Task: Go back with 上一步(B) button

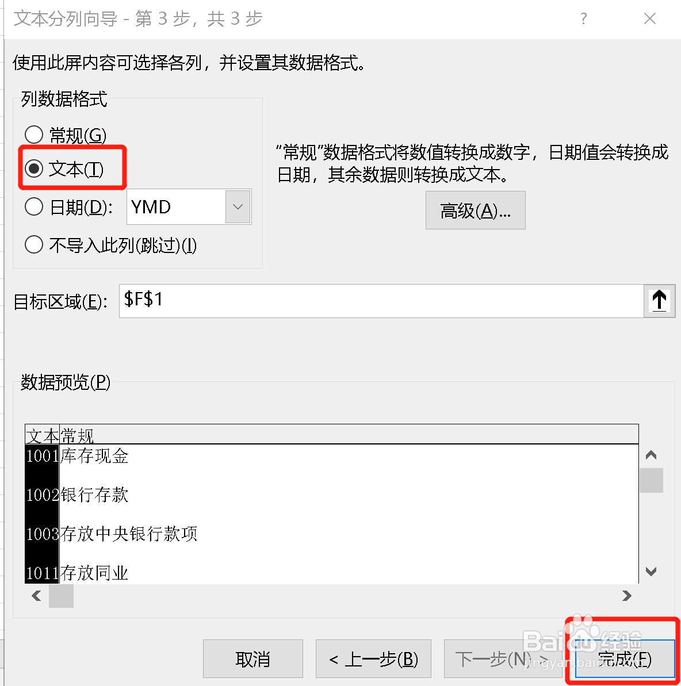Action: (373, 658)
